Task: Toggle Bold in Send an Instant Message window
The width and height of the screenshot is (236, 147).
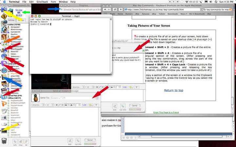Action: click(57, 105)
